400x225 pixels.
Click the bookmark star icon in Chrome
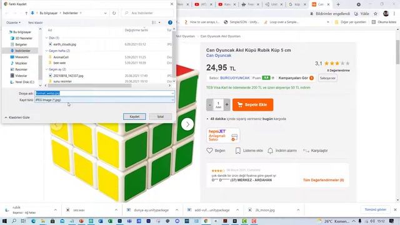(376, 14)
